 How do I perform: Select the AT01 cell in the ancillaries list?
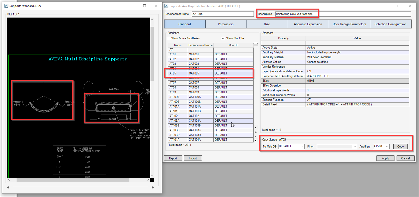tap(178, 54)
